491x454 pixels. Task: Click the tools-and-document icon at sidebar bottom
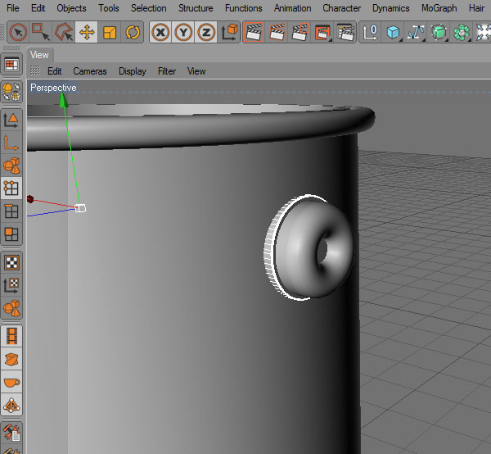tap(11, 433)
